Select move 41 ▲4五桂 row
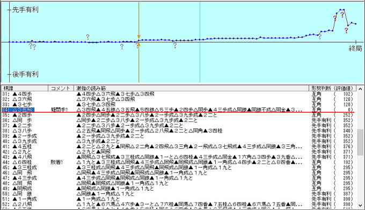 pyautogui.click(x=178, y=147)
